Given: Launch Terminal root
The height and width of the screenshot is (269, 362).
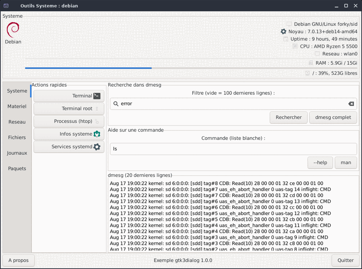Looking at the screenshot, I should point(69,108).
